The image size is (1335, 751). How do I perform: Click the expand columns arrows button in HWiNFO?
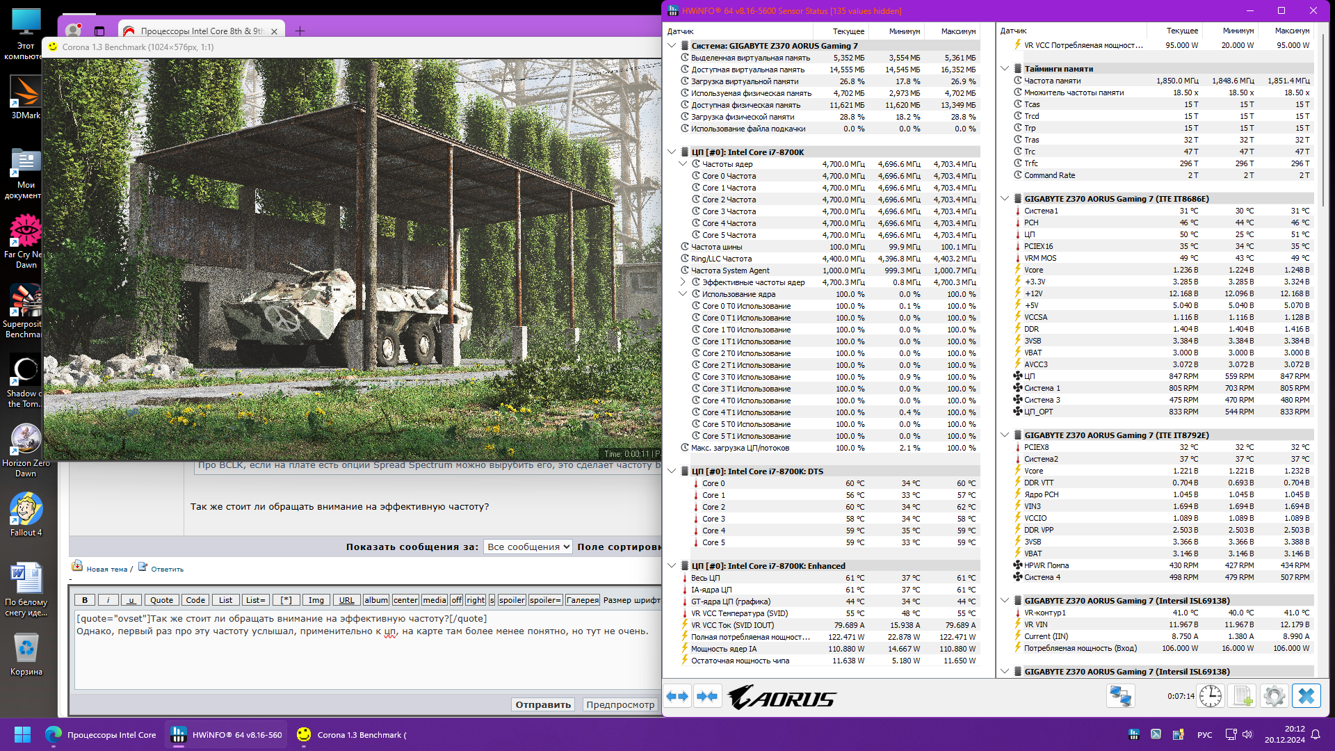coord(678,696)
